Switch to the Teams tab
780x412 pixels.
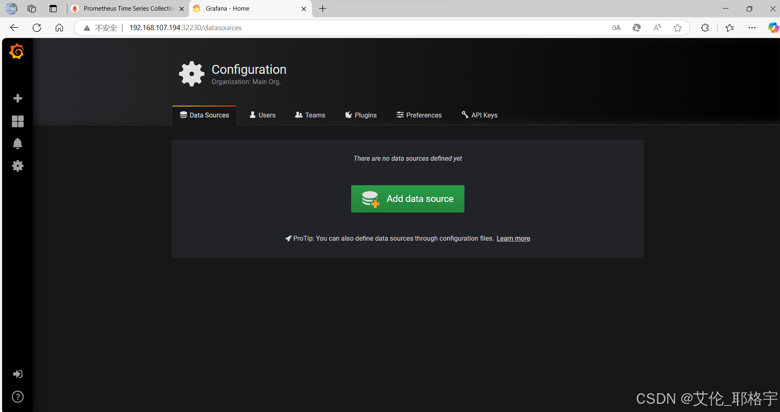[x=310, y=115]
